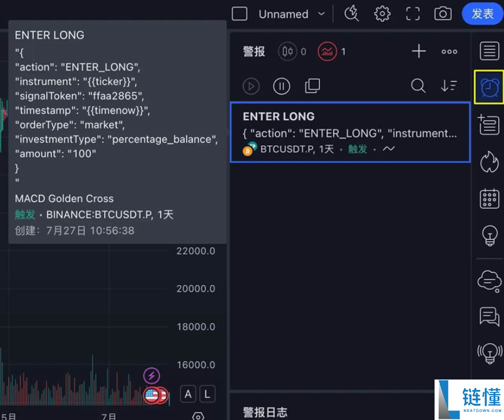Viewport: 504px width, 420px height.
Task: Toggle log scale L button
Action: pos(207,393)
